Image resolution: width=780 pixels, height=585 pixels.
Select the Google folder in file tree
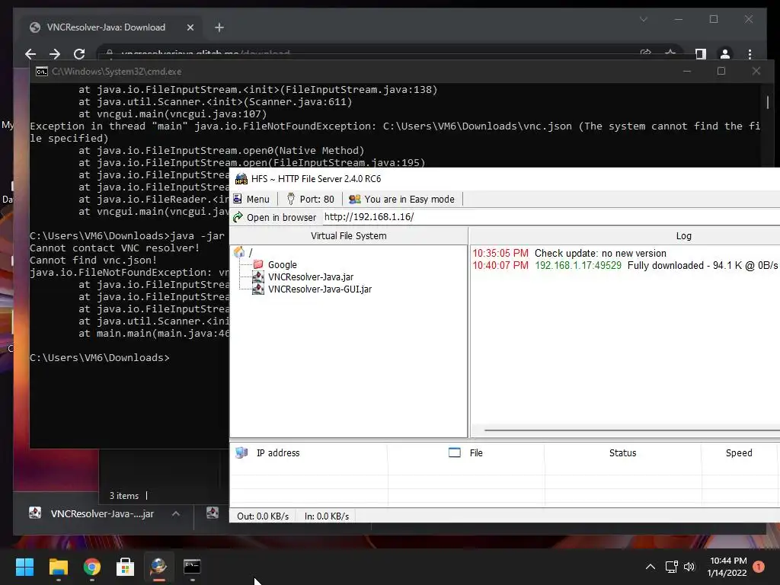(282, 264)
